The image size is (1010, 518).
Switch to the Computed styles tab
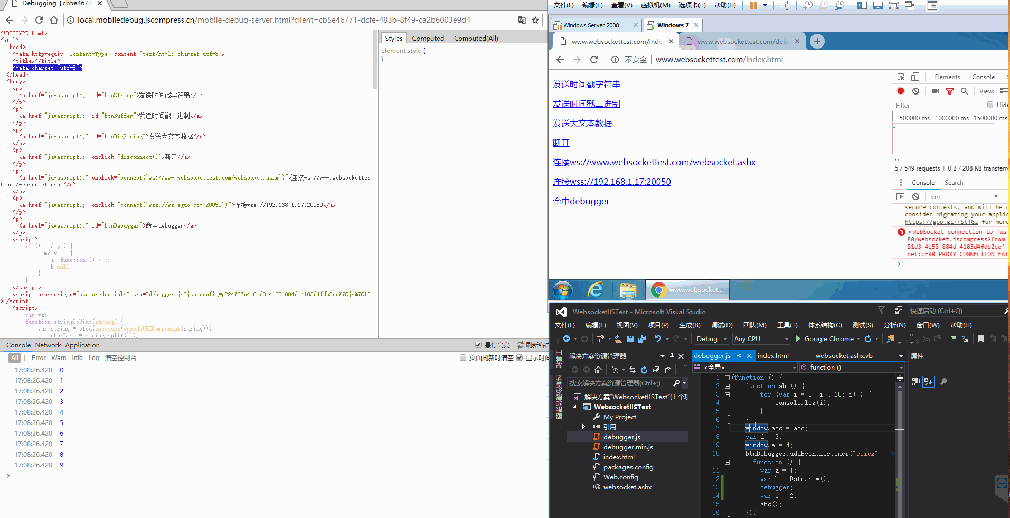(428, 38)
